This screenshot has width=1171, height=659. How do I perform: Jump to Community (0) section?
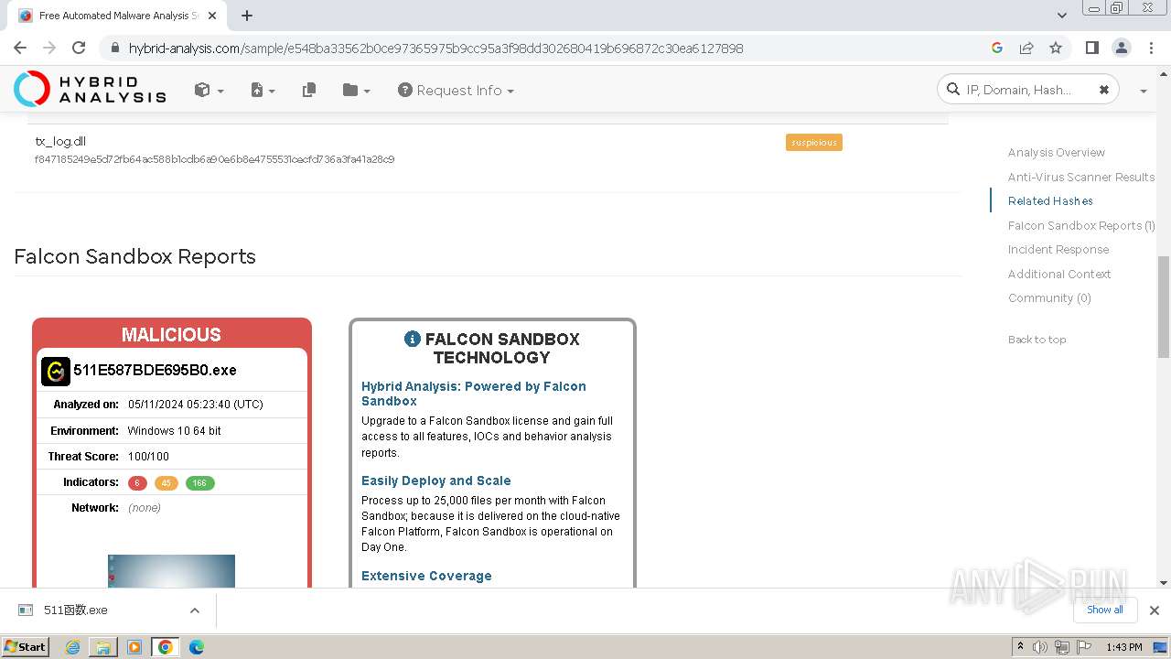1048,298
